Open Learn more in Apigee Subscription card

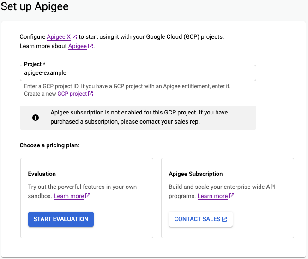pos(212,196)
